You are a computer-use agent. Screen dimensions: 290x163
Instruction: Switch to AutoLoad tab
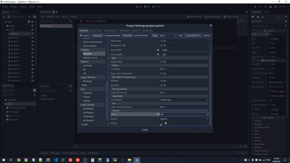(x=124, y=31)
